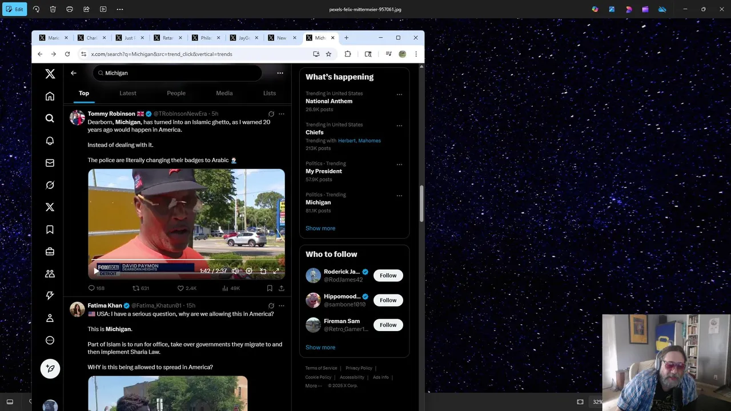Follow Hippomood... account
This screenshot has height=411, width=731.
click(388, 300)
